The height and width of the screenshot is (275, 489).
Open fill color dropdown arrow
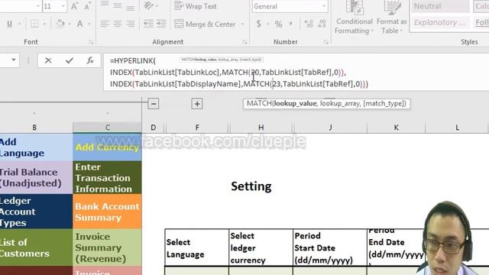[x=70, y=24]
